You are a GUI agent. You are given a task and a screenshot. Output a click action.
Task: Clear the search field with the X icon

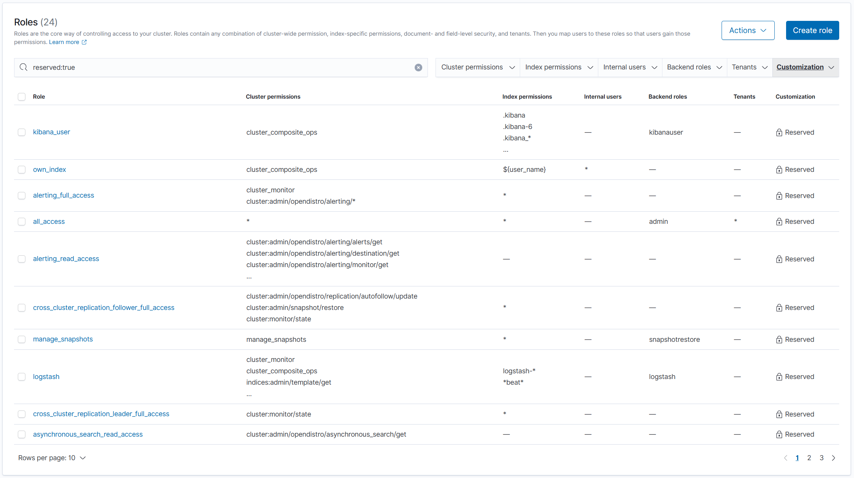pyautogui.click(x=418, y=68)
